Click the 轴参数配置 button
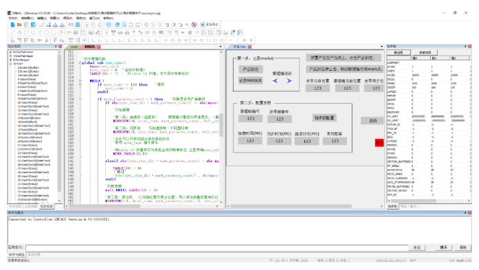 [324, 117]
